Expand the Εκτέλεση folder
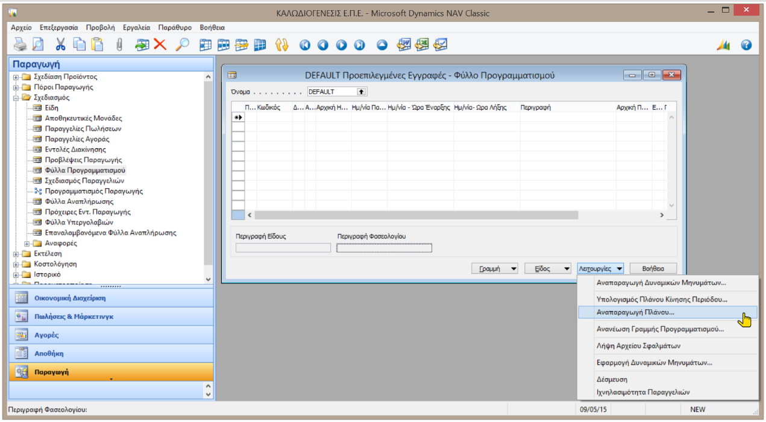 click(x=16, y=254)
